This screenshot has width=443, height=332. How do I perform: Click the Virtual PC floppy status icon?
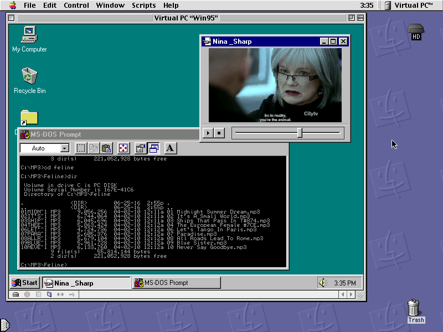click(x=38, y=294)
